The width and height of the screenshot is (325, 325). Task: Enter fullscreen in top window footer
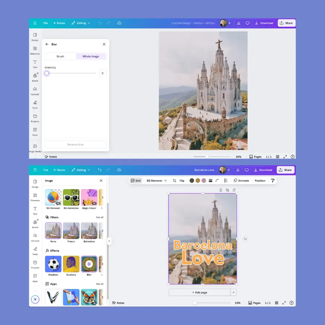[285, 157]
